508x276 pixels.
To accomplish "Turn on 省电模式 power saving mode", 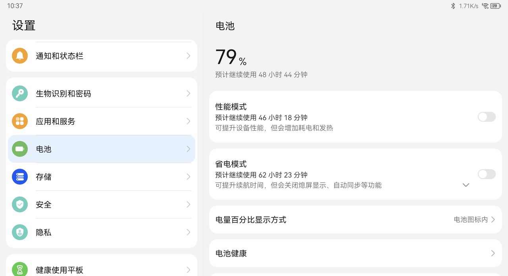I will pyautogui.click(x=487, y=174).
